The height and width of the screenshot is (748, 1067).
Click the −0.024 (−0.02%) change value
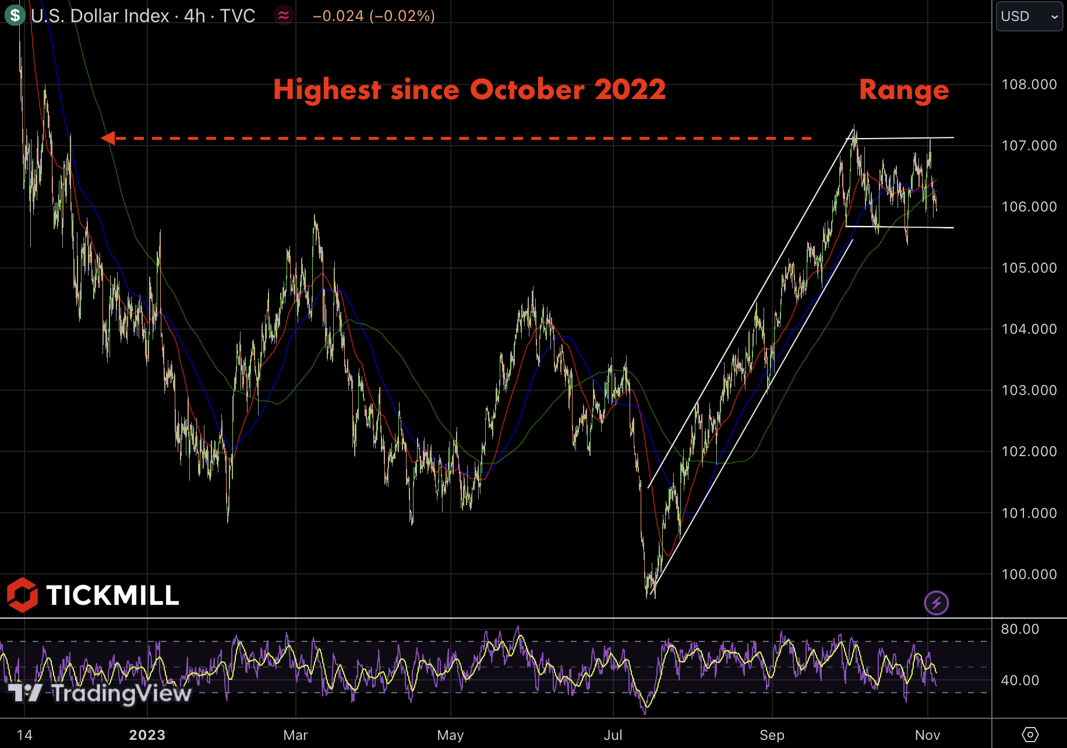point(374,16)
